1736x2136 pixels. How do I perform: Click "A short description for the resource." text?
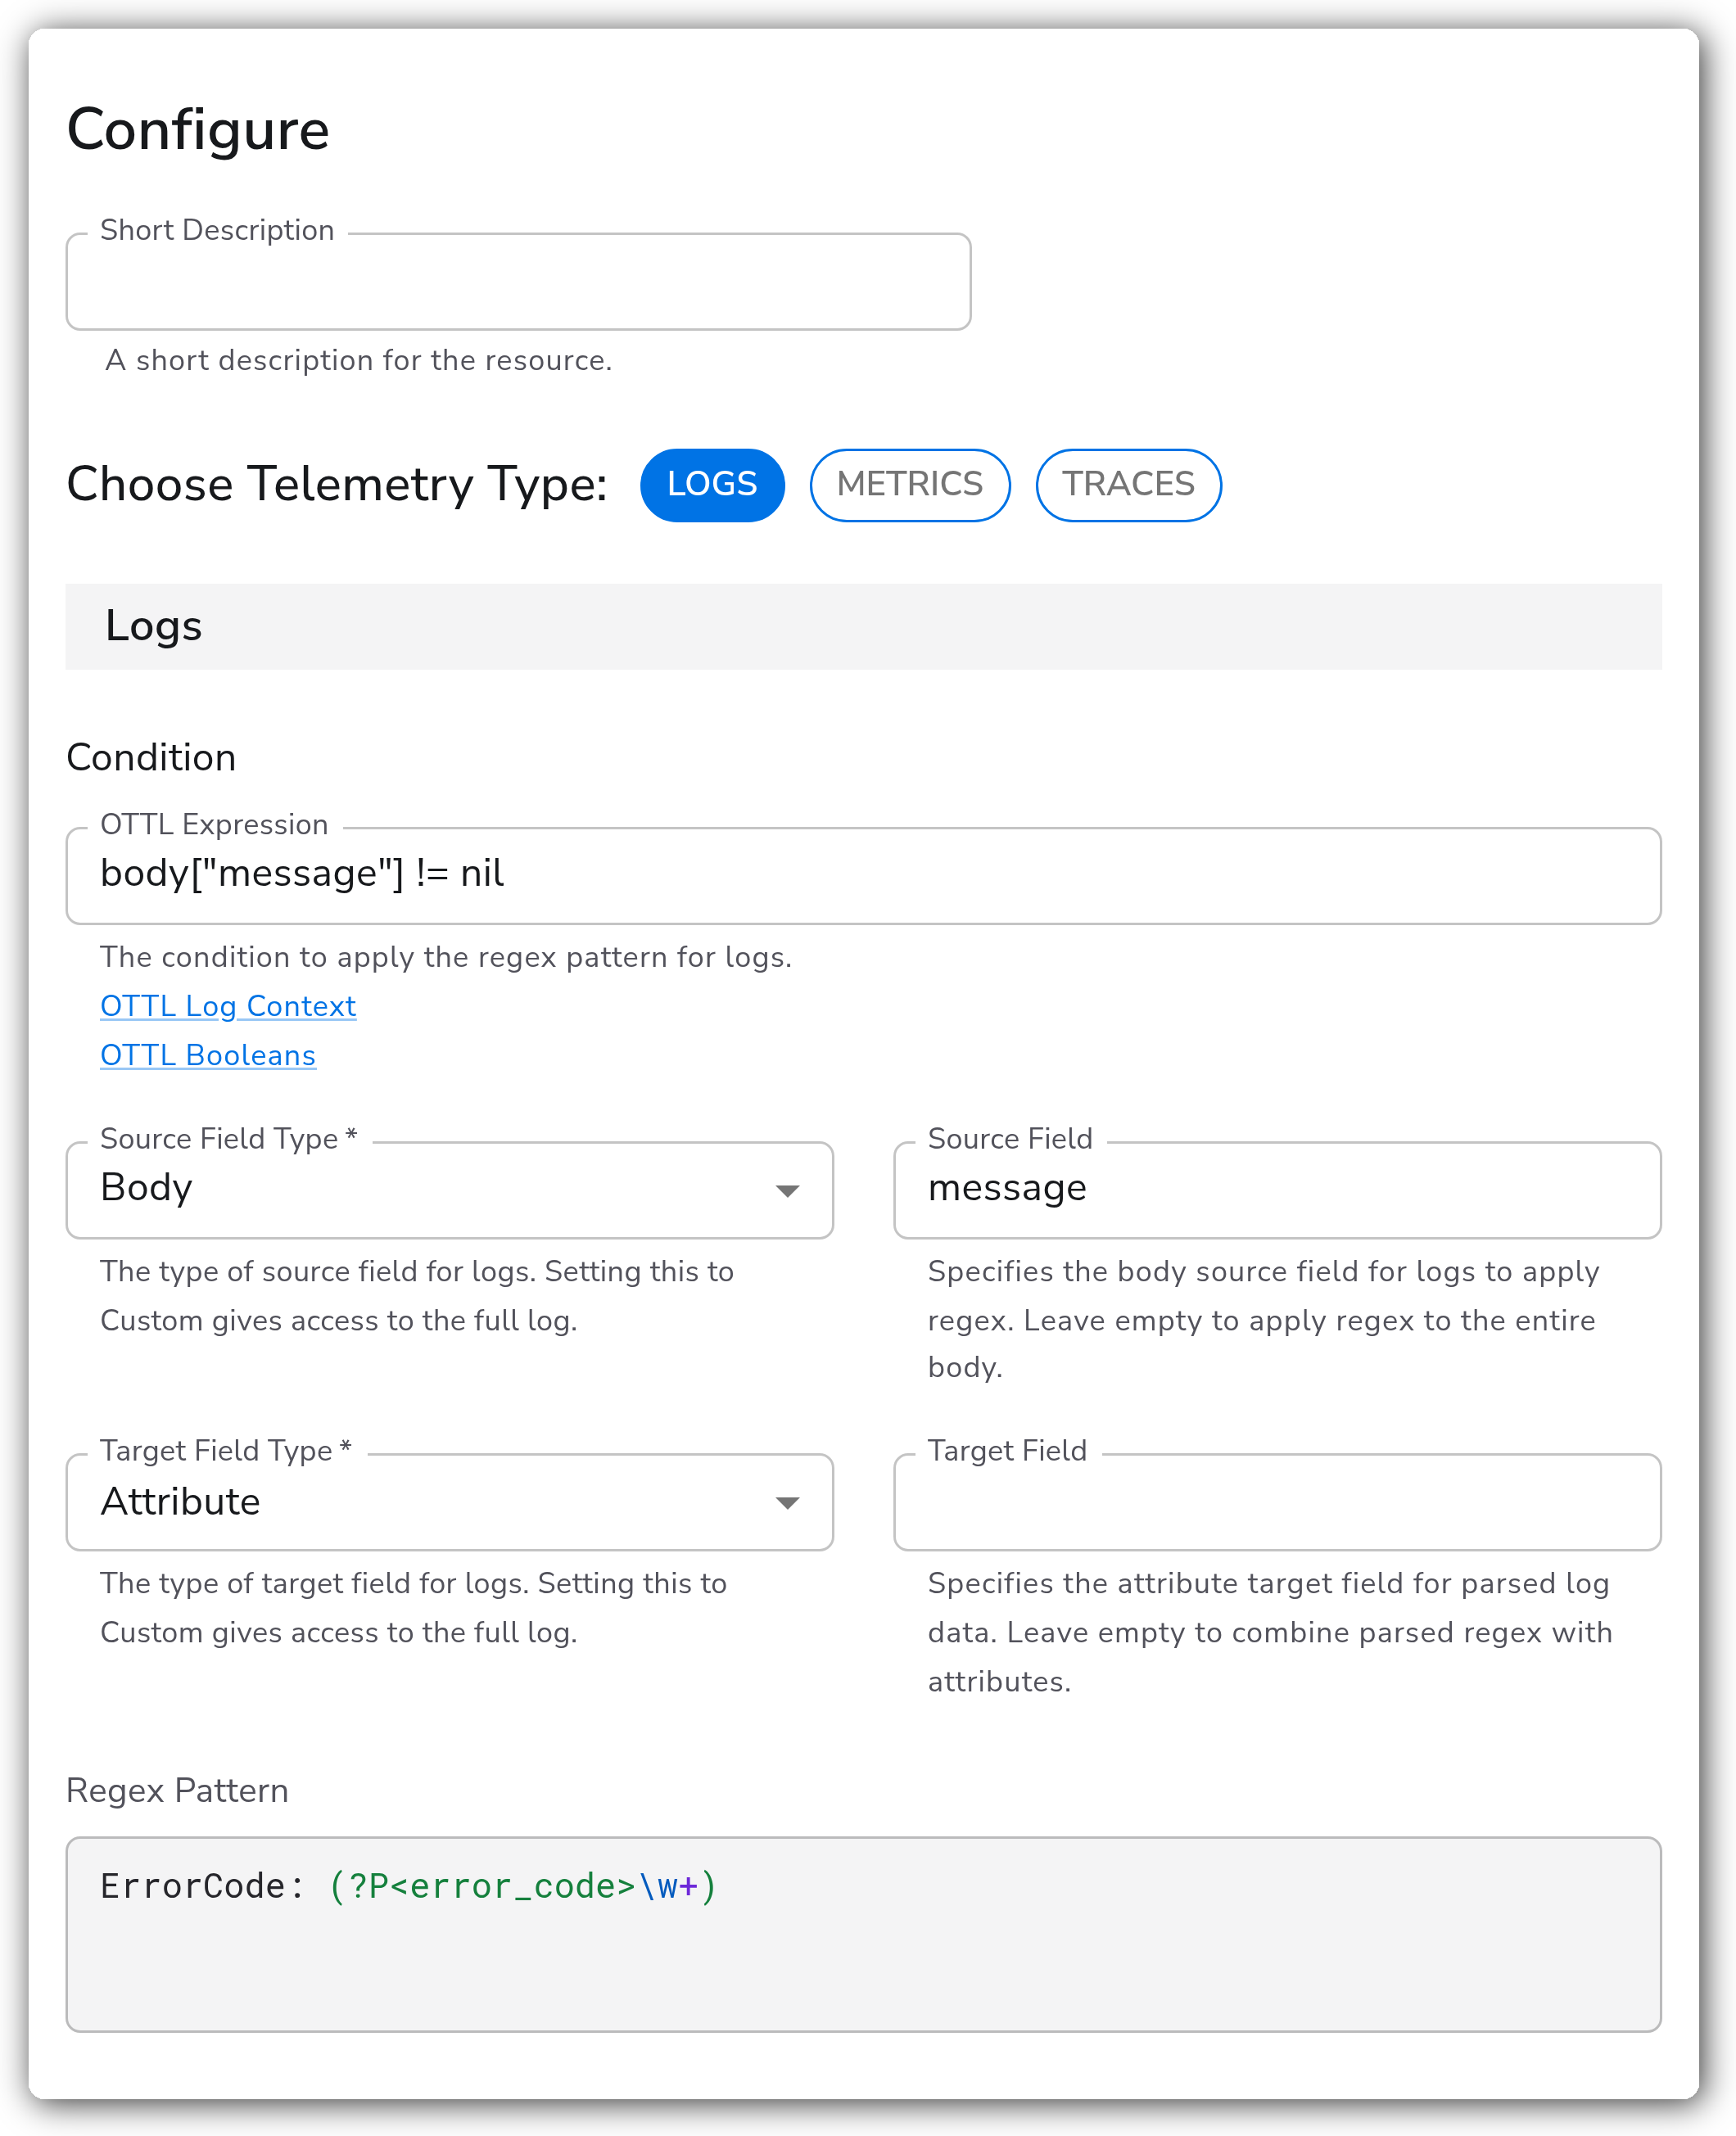(358, 360)
